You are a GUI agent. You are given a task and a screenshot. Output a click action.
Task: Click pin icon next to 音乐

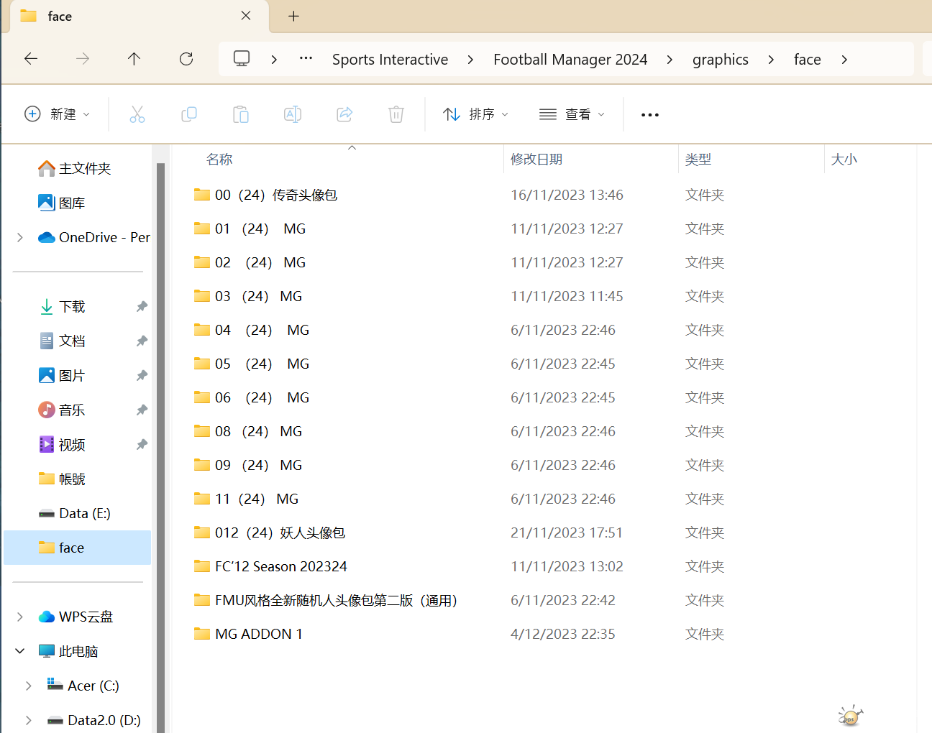[142, 410]
